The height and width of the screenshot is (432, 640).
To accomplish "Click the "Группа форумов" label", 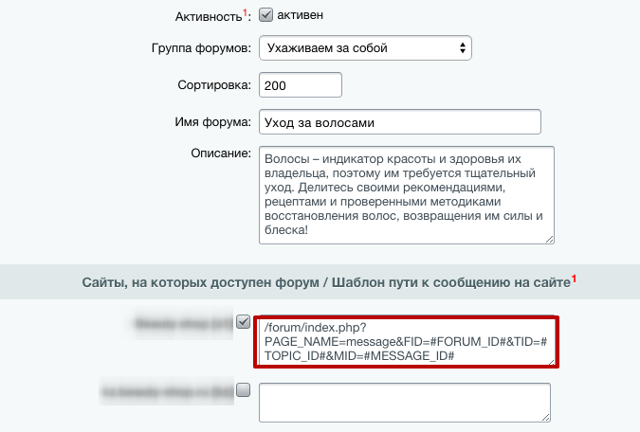I will [201, 47].
